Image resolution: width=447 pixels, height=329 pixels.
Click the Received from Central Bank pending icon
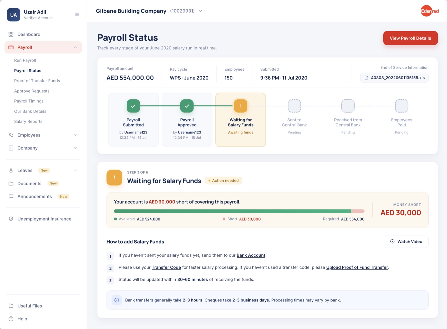click(x=348, y=106)
